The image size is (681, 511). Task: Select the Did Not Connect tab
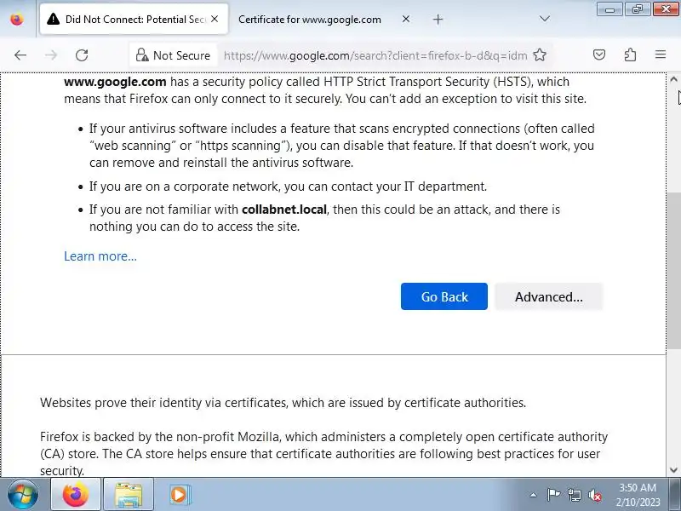click(x=134, y=19)
